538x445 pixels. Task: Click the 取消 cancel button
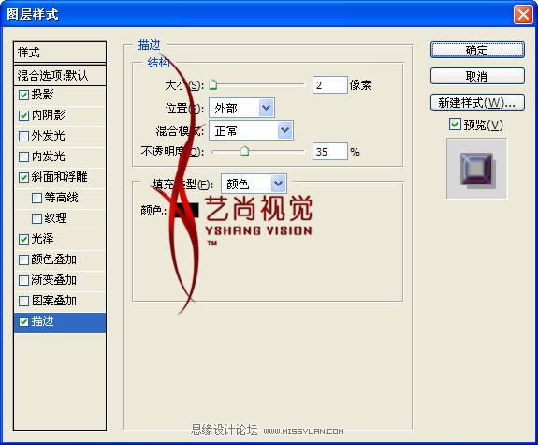pos(477,76)
